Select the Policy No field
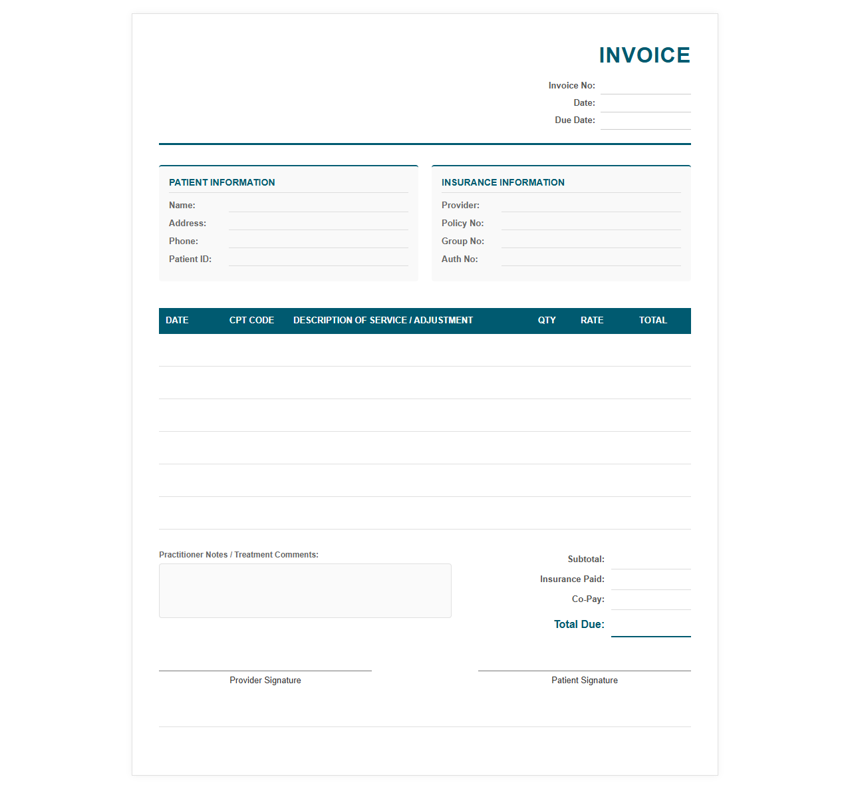The image size is (850, 789). pyautogui.click(x=591, y=224)
